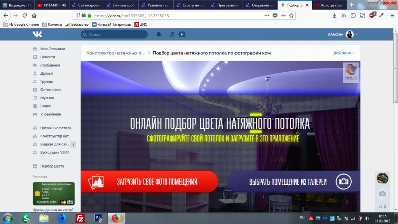Switch to the ХИТАМИ browser tab
This screenshot has width=398, height=224.
pos(51,5)
